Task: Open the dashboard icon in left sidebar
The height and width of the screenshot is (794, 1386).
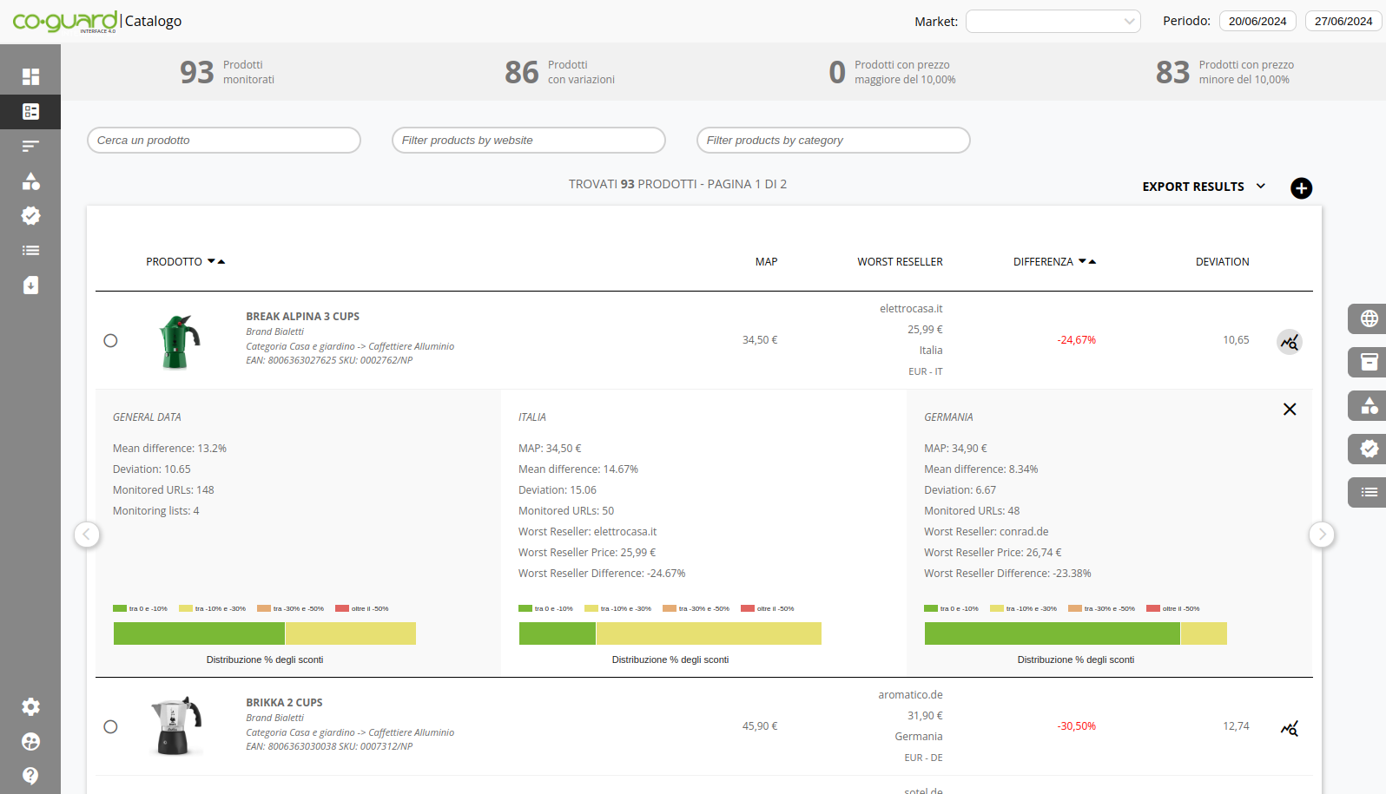Action: click(30, 76)
